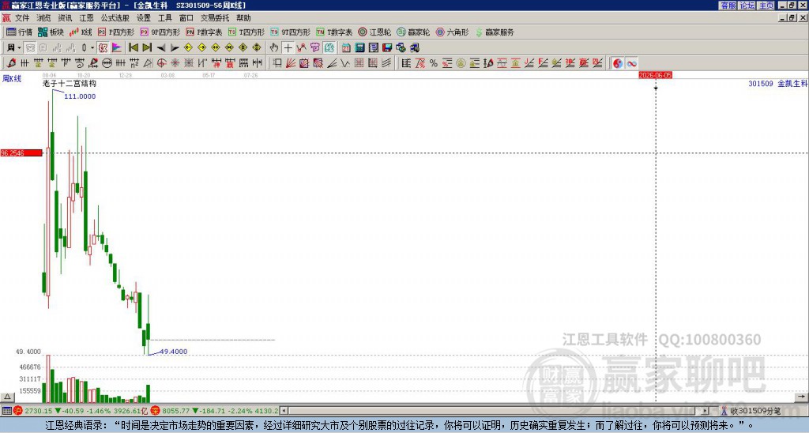Select the zigzag wave line tool
The height and width of the screenshot is (433, 809).
click(345, 63)
